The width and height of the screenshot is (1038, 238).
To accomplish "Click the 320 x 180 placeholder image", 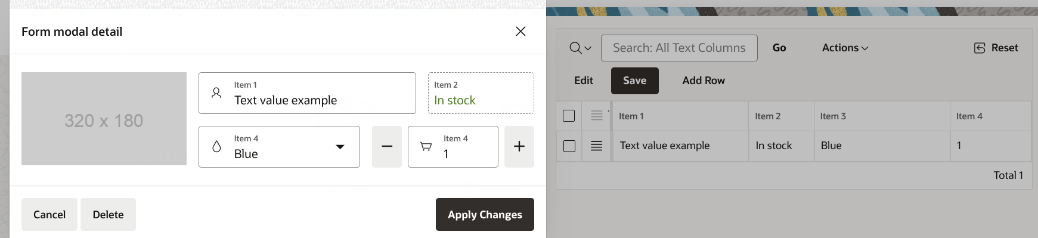I will (x=104, y=119).
